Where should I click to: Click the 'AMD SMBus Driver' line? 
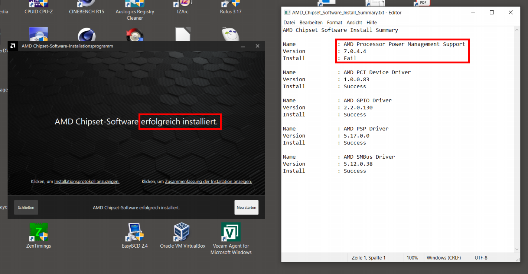pyautogui.click(x=369, y=157)
